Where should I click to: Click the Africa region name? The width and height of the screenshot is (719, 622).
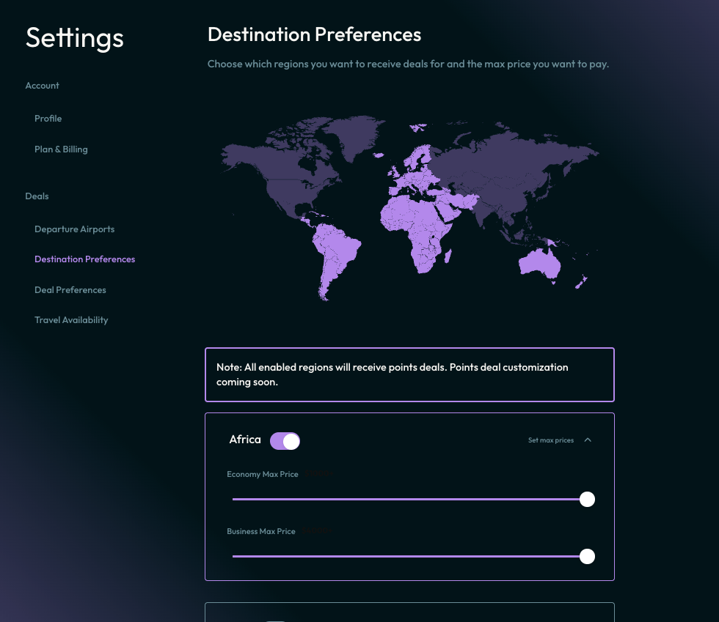pyautogui.click(x=245, y=440)
